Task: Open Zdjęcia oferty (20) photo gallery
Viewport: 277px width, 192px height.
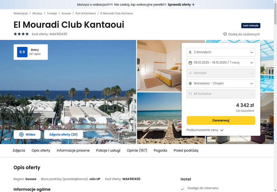Action: coord(63,134)
